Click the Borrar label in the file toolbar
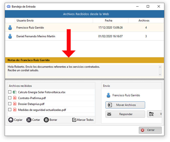Screen dimensions: 170x142 tap(53, 120)
